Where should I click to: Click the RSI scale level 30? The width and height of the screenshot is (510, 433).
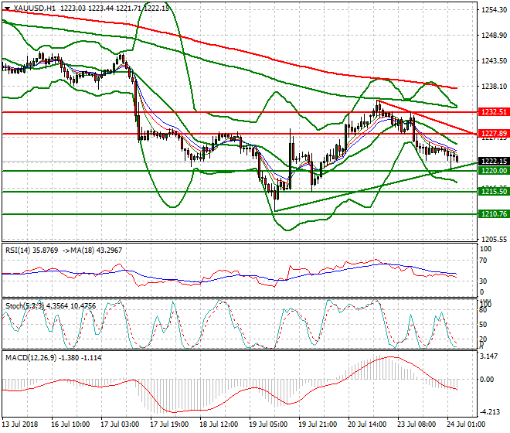(x=483, y=281)
